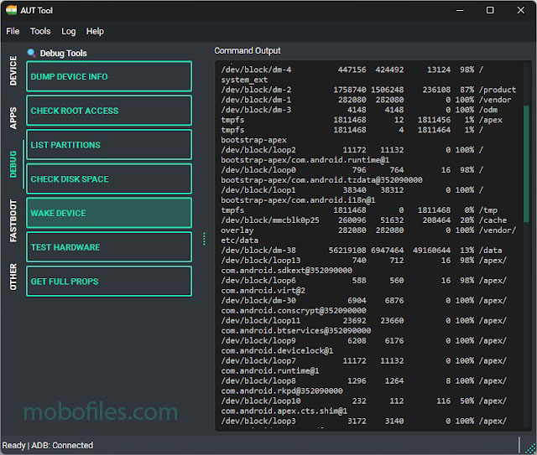Click the com.android.btservices@352090000 line

click(x=296, y=330)
